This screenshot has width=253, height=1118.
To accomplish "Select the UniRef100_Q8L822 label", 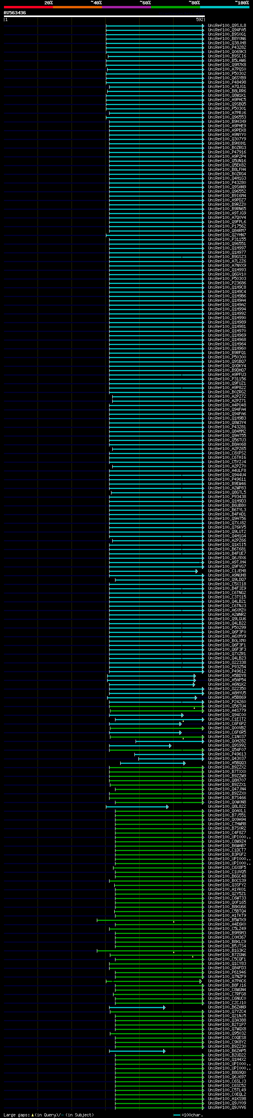I will [x=227, y=807].
